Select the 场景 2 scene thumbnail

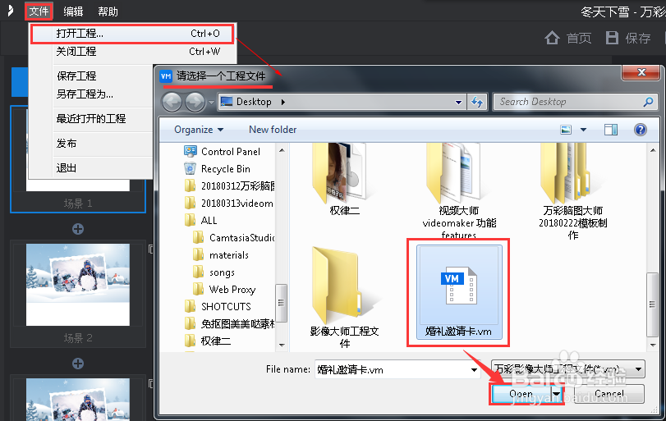coord(78,284)
